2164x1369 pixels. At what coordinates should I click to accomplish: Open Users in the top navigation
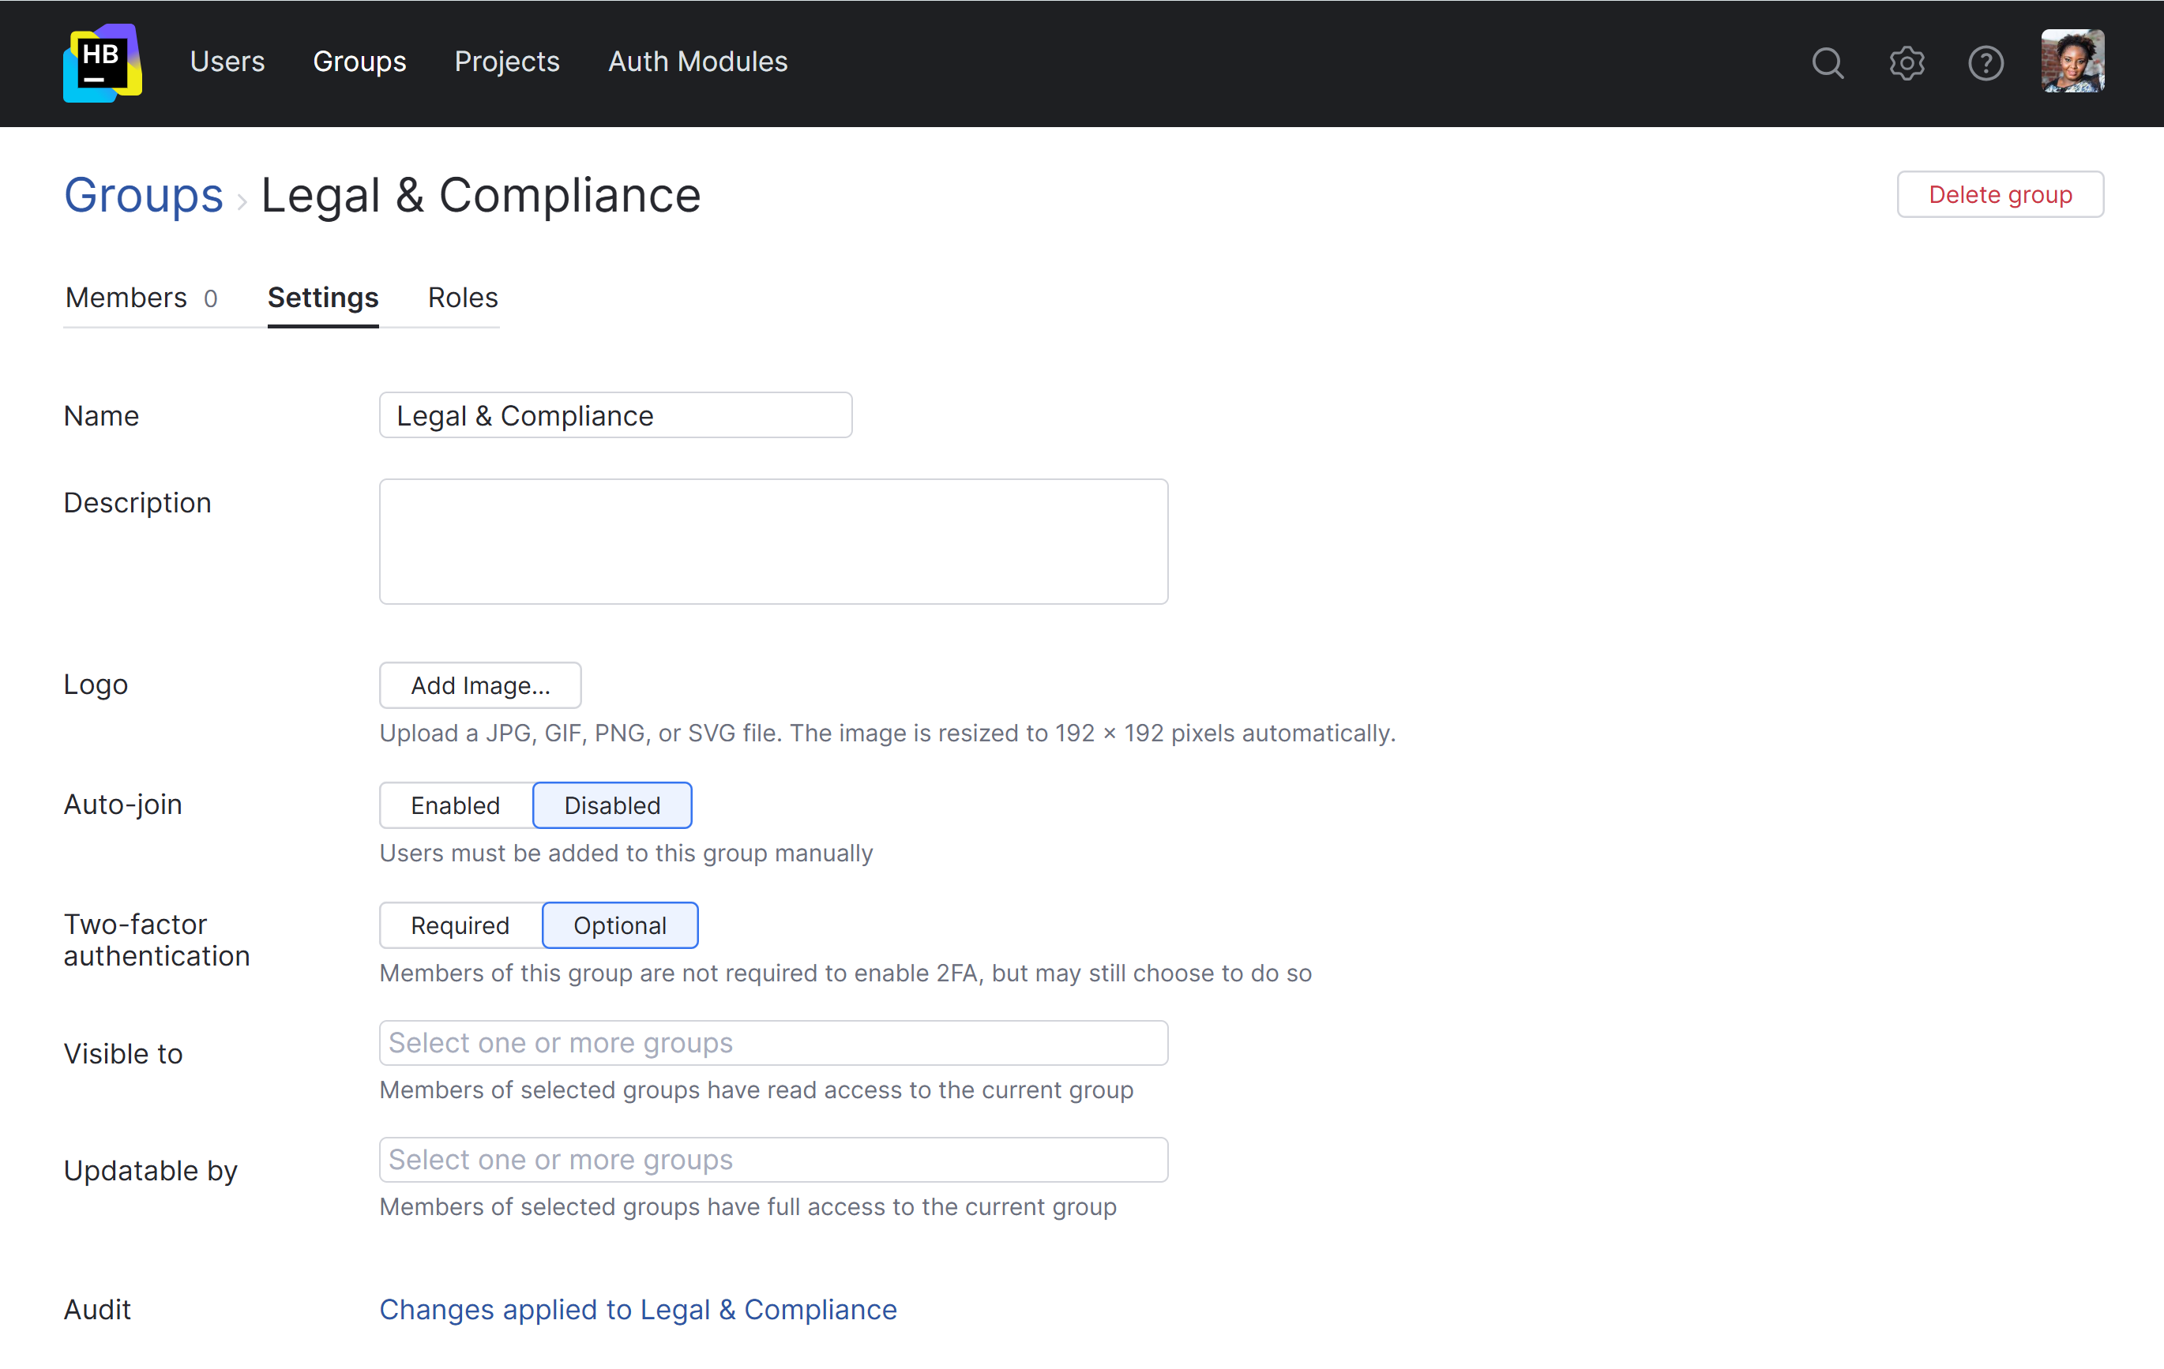(x=227, y=61)
